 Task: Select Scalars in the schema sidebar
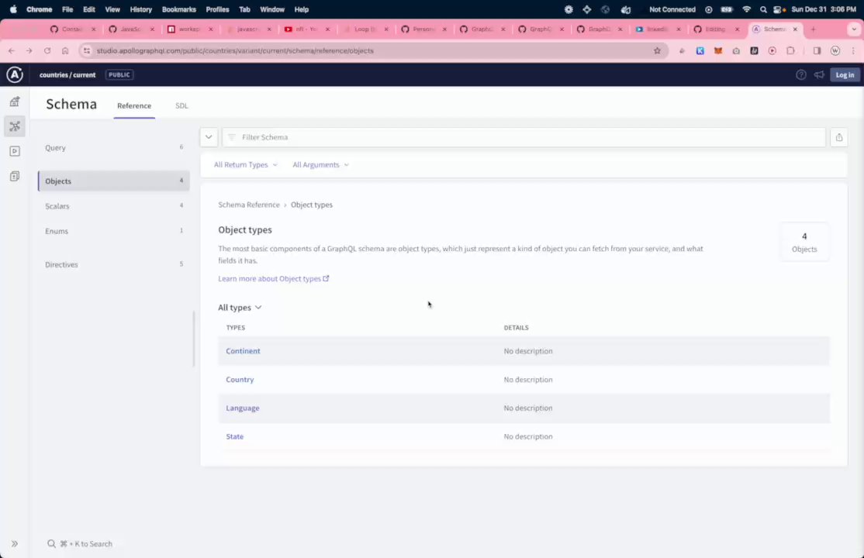[x=113, y=206]
